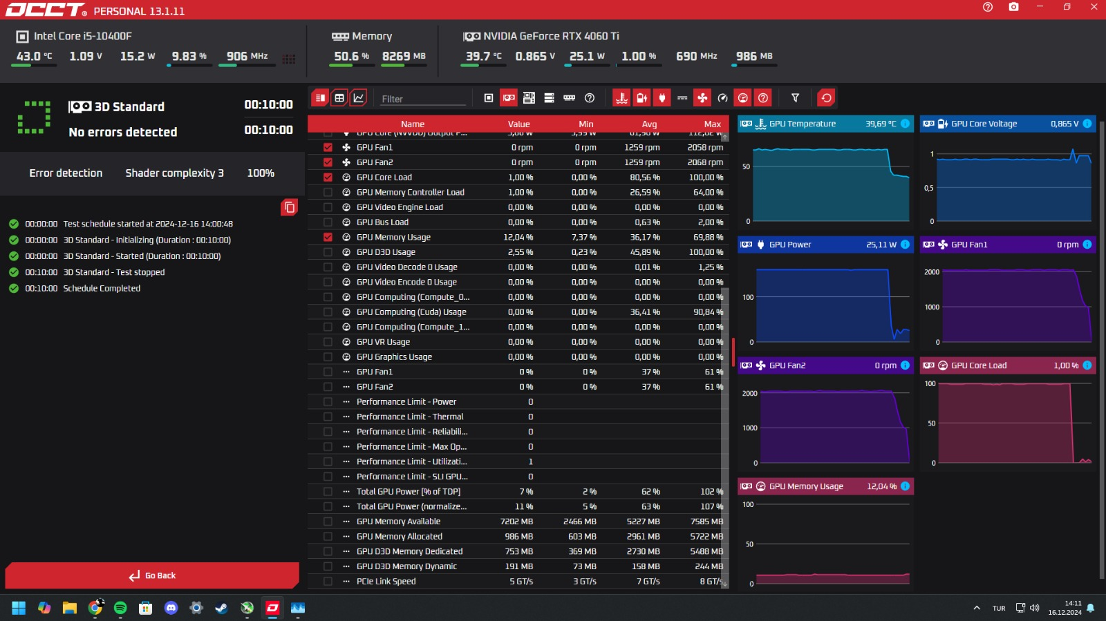This screenshot has width=1106, height=621.
Task: Open the help icon in title bar
Action: point(988,7)
